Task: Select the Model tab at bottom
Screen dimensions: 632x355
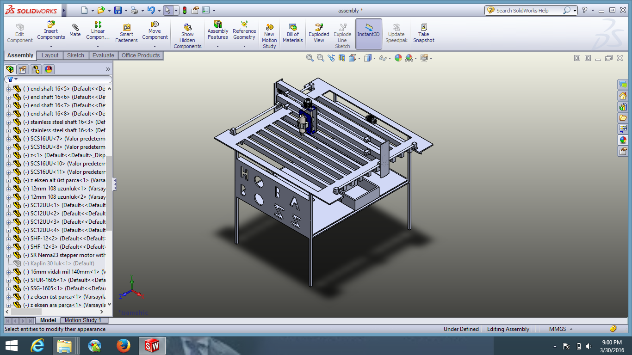Action: coord(48,320)
